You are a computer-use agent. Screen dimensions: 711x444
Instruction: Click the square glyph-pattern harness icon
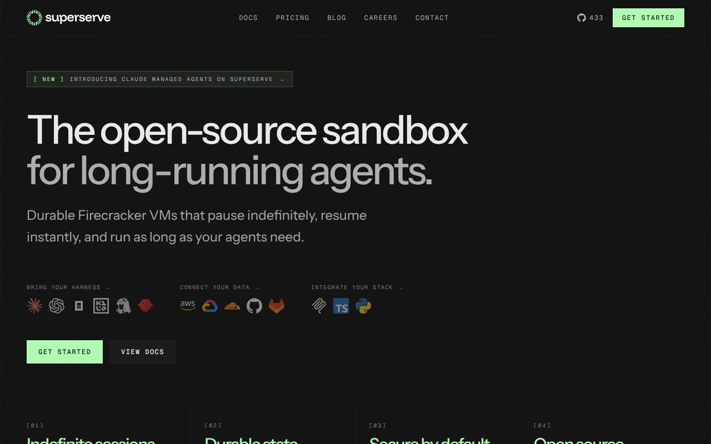coord(101,306)
